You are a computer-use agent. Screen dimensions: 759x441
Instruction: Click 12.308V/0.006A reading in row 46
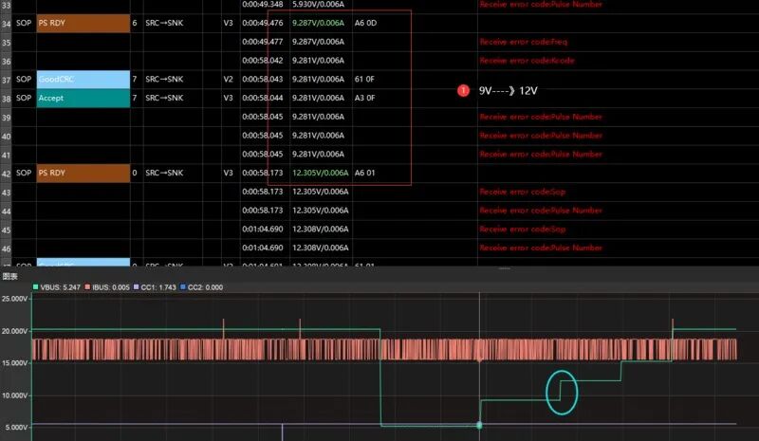pos(320,248)
